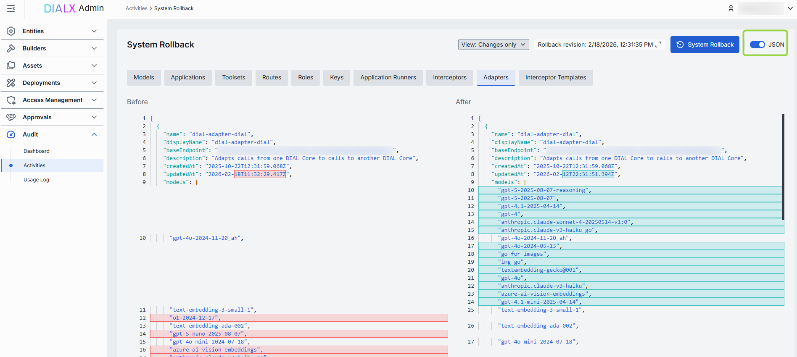
Task: Click the After pane vertical scrollbar
Action: (783, 167)
